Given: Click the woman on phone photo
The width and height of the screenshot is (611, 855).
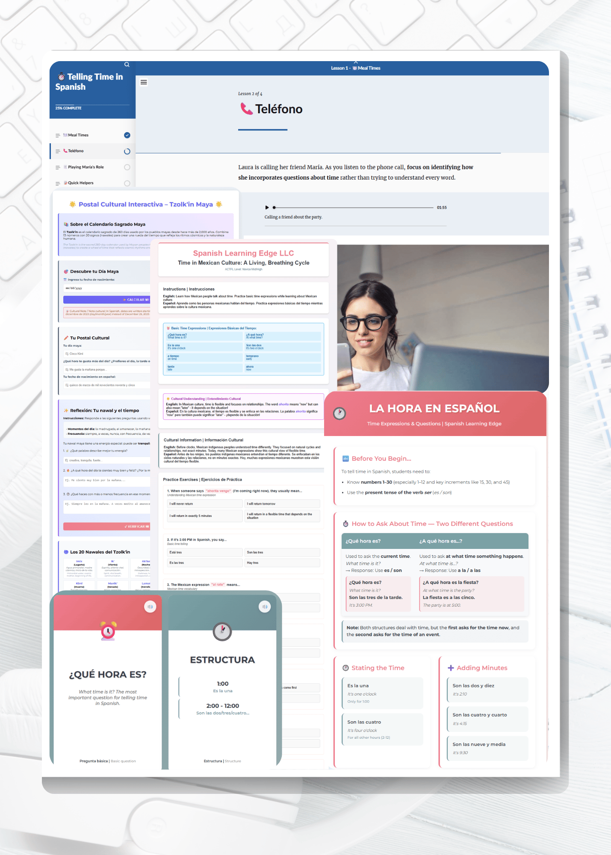Looking at the screenshot, I should click(443, 318).
